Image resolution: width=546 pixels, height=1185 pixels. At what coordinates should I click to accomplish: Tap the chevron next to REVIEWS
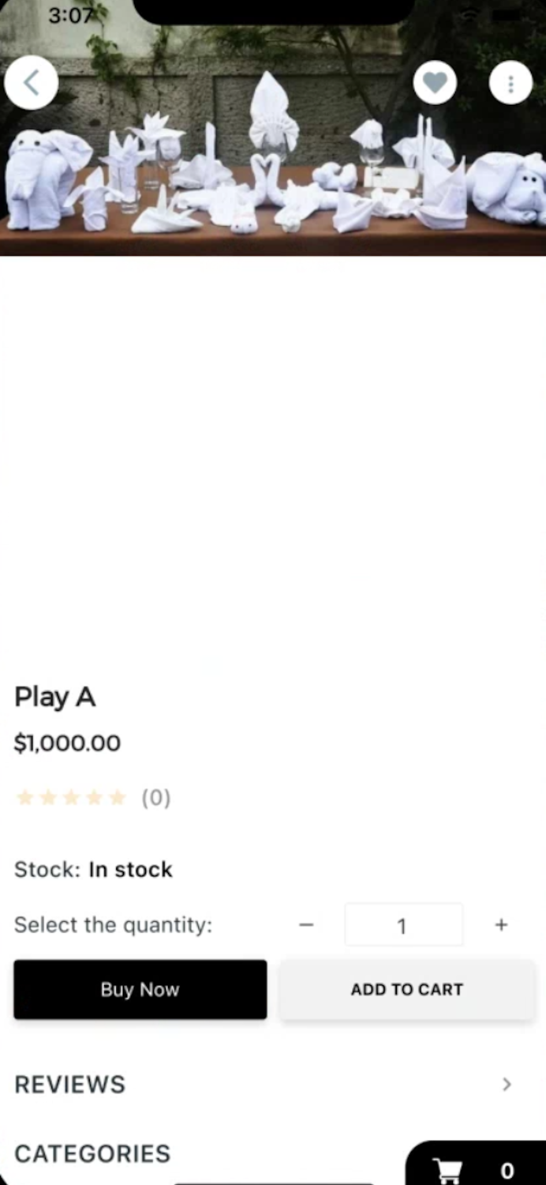point(507,1085)
